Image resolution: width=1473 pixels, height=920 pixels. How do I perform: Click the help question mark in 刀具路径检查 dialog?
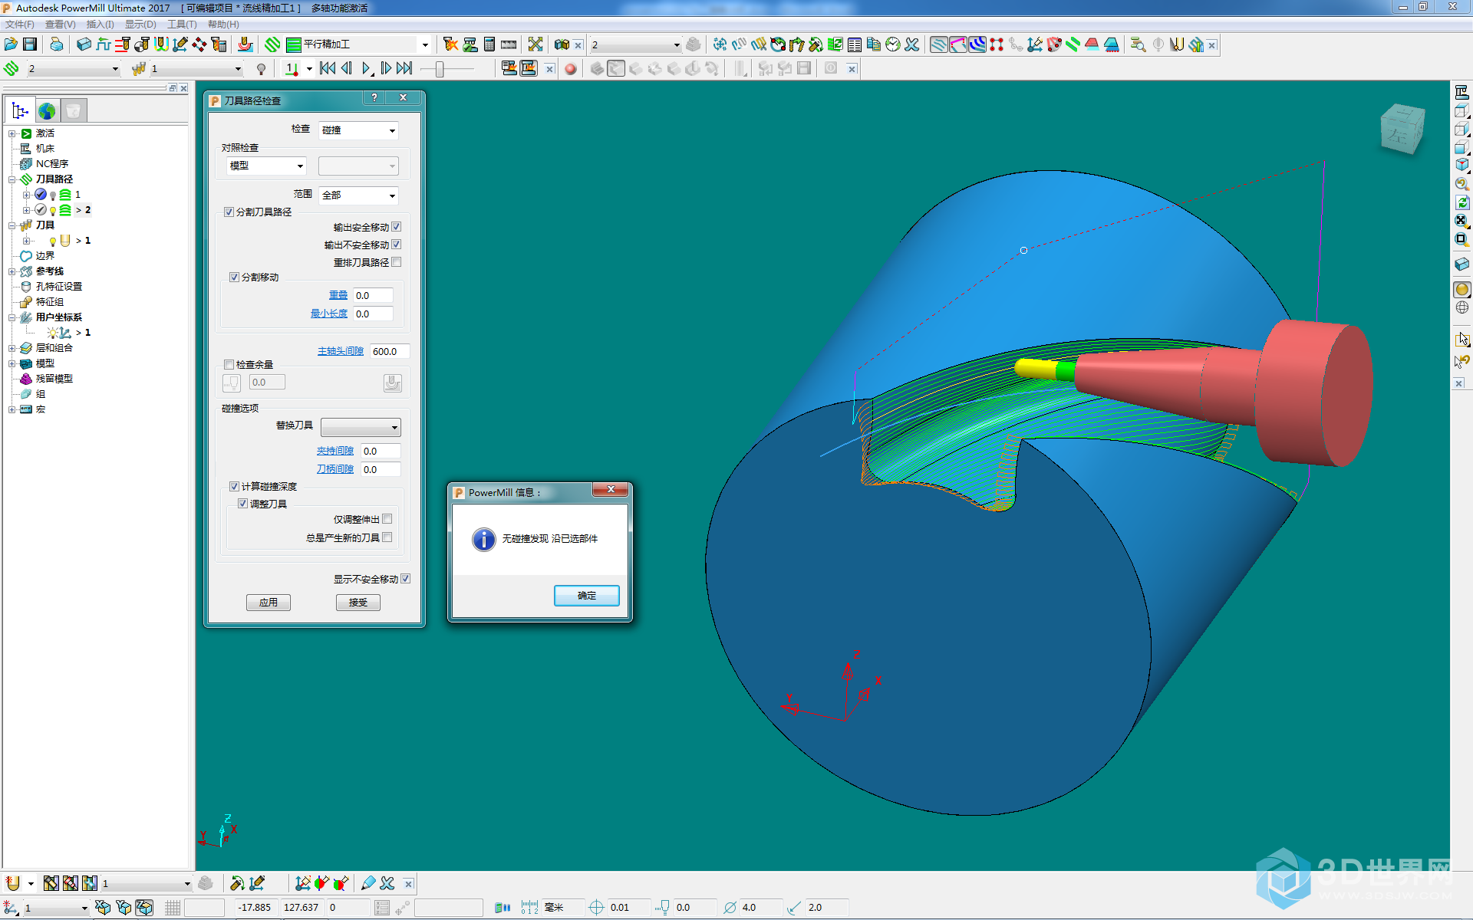pos(374,98)
